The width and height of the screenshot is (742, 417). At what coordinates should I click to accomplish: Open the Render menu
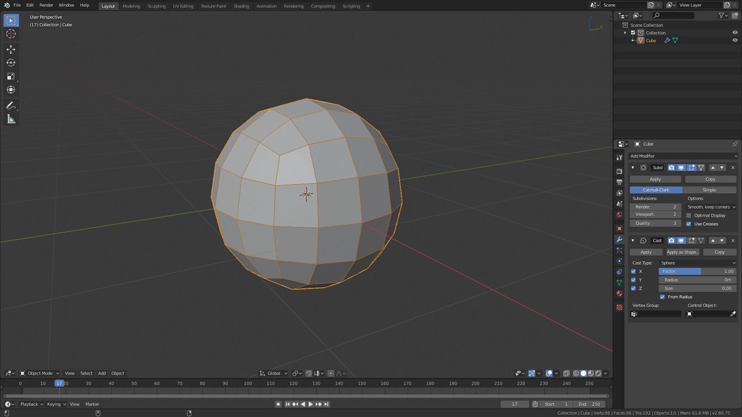click(46, 5)
